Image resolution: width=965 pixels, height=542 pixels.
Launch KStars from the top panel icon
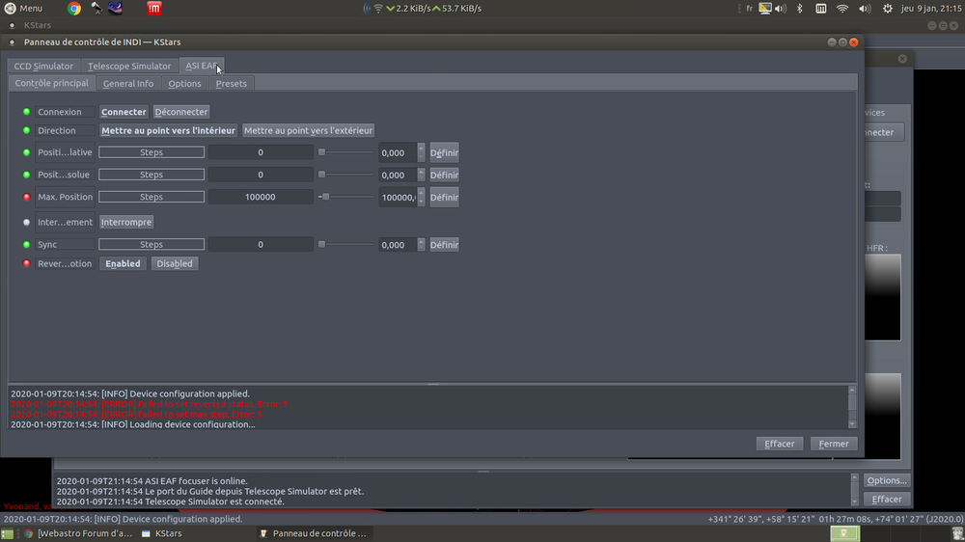click(x=115, y=8)
